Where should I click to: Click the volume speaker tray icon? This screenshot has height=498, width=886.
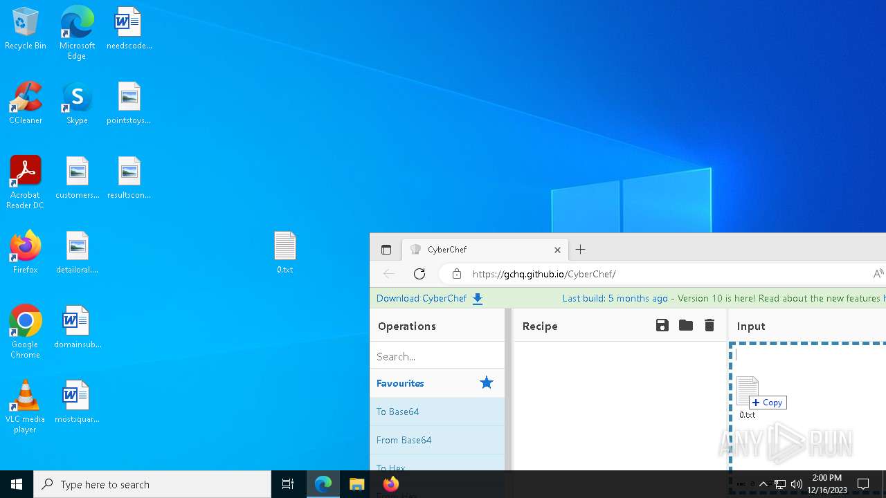797,484
